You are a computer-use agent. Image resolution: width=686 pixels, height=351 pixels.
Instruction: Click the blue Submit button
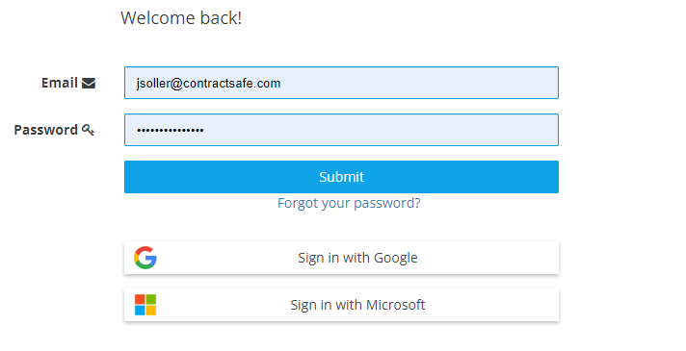tap(341, 177)
